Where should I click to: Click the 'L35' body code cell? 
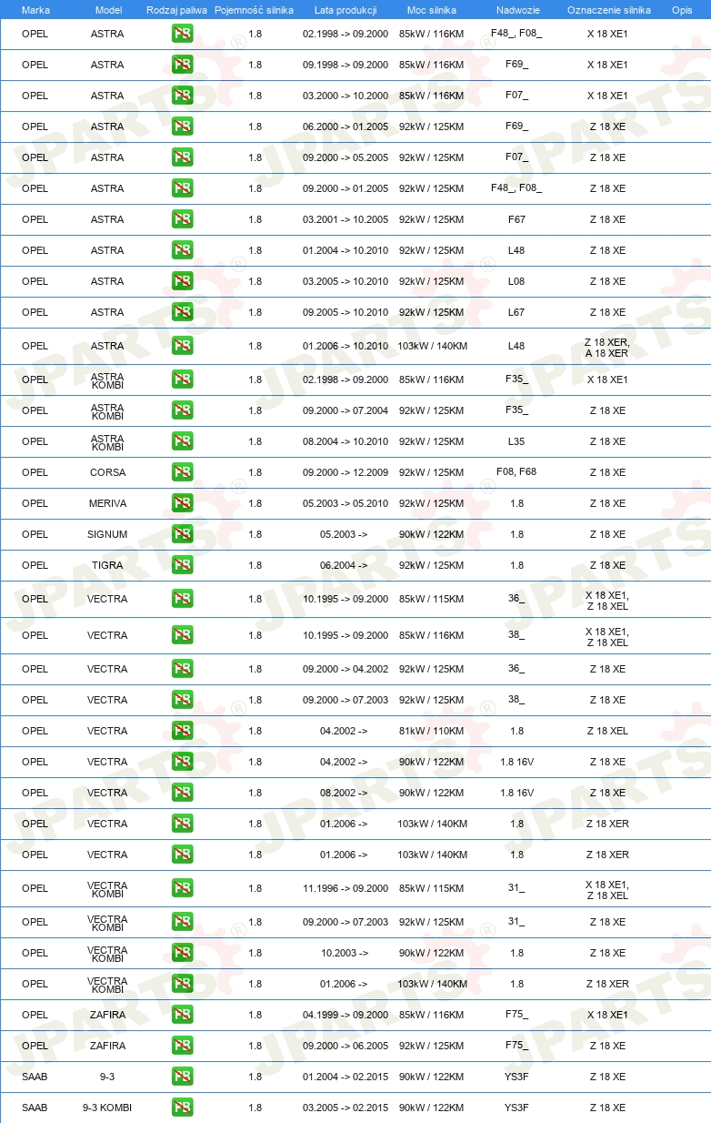coord(516,441)
